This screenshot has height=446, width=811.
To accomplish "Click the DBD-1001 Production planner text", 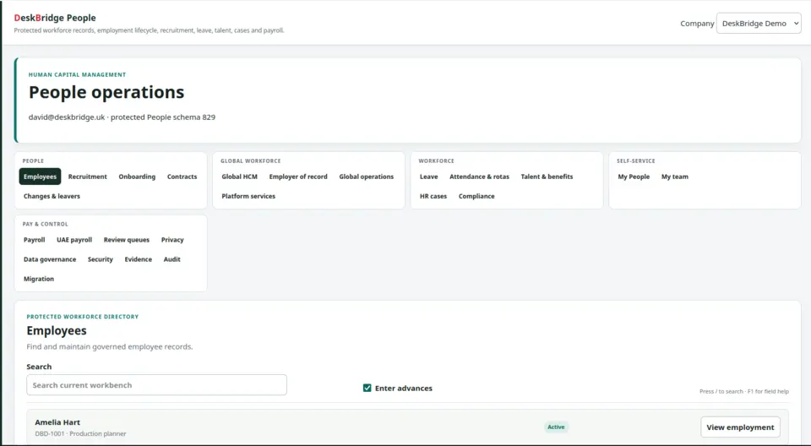I will pos(81,433).
